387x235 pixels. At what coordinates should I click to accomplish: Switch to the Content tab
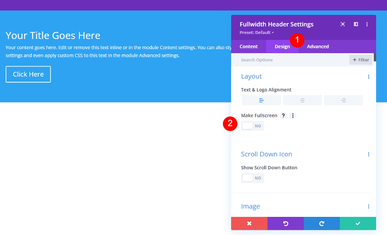click(248, 46)
